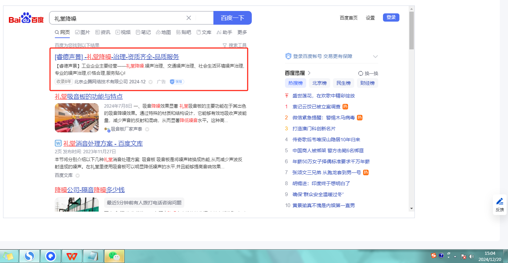Select the 北京榜 hot list tab
This screenshot has width=508, height=263.
319,83
